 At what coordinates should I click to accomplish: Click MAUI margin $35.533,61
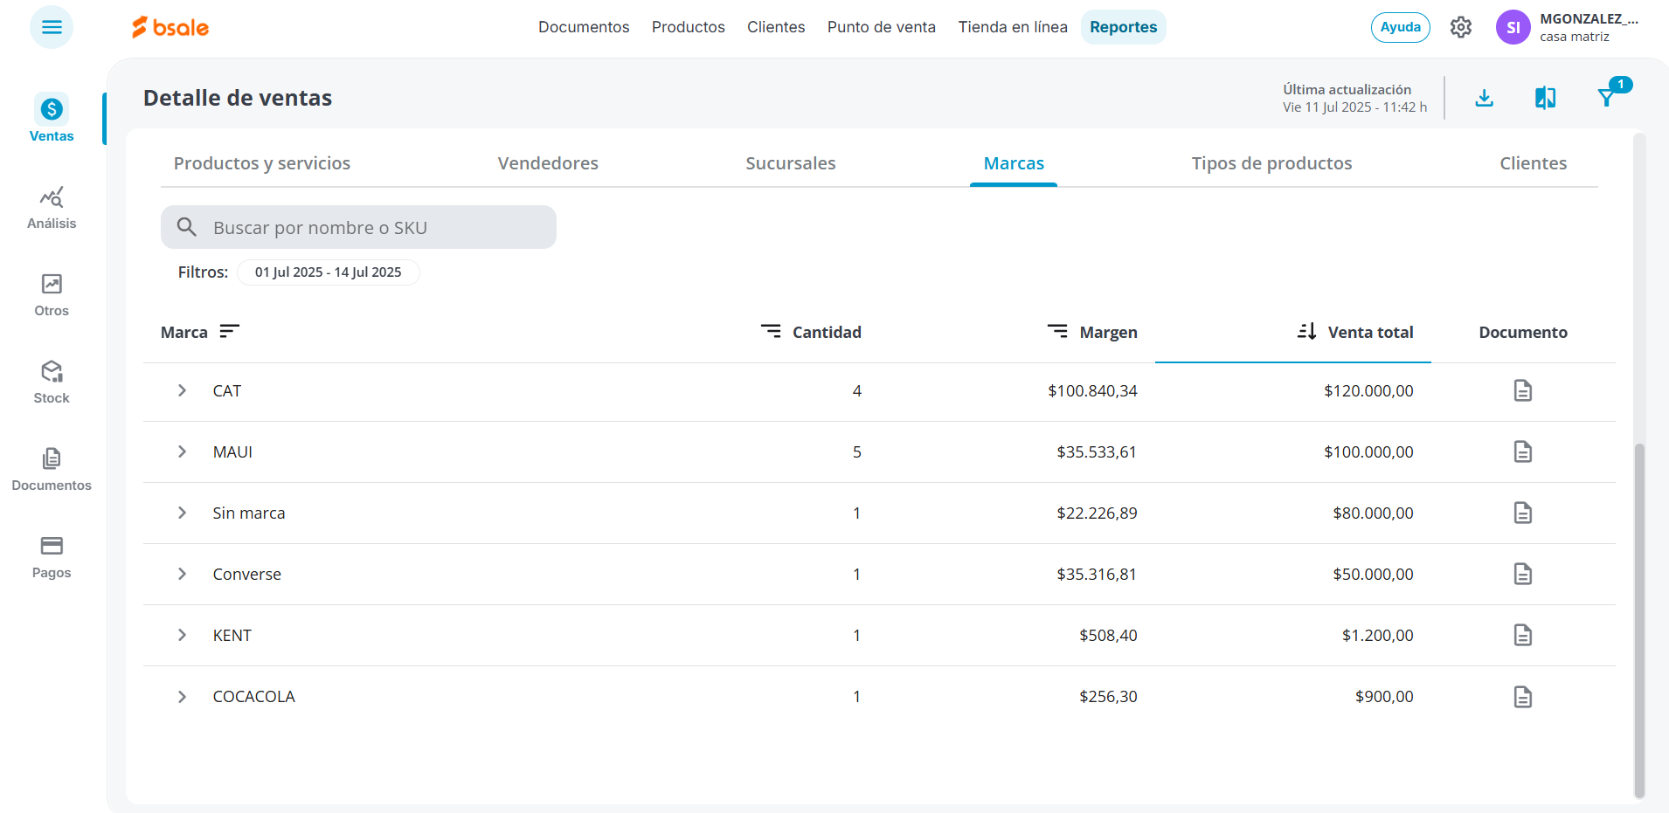pos(1097,451)
